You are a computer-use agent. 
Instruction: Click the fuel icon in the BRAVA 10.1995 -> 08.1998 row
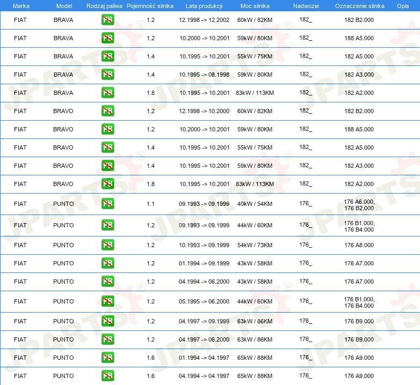tap(107, 75)
